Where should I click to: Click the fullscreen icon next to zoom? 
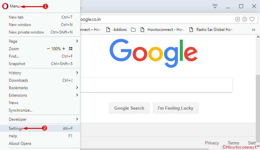tap(71, 48)
